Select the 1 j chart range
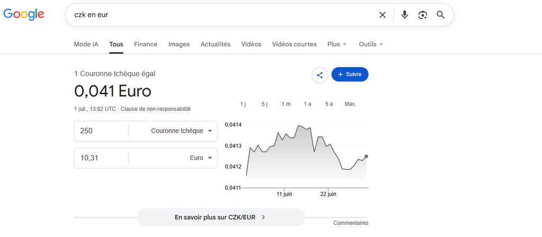Image resolution: width=542 pixels, height=237 pixels. click(243, 104)
